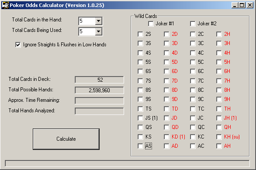Check the AD wild card box

(x=166, y=146)
